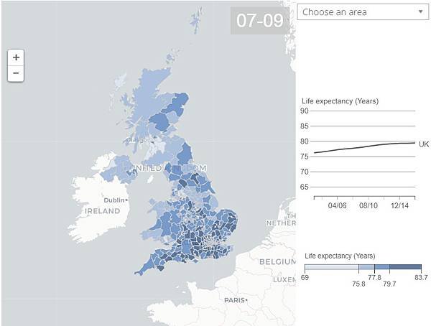Select the 08/10 tick on chart axis
This screenshot has height=326, width=431.
coord(368,205)
